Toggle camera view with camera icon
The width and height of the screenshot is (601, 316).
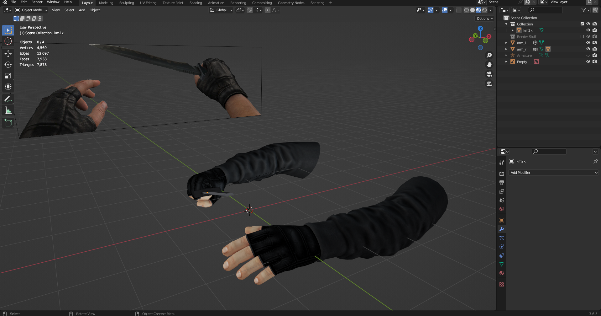click(489, 74)
